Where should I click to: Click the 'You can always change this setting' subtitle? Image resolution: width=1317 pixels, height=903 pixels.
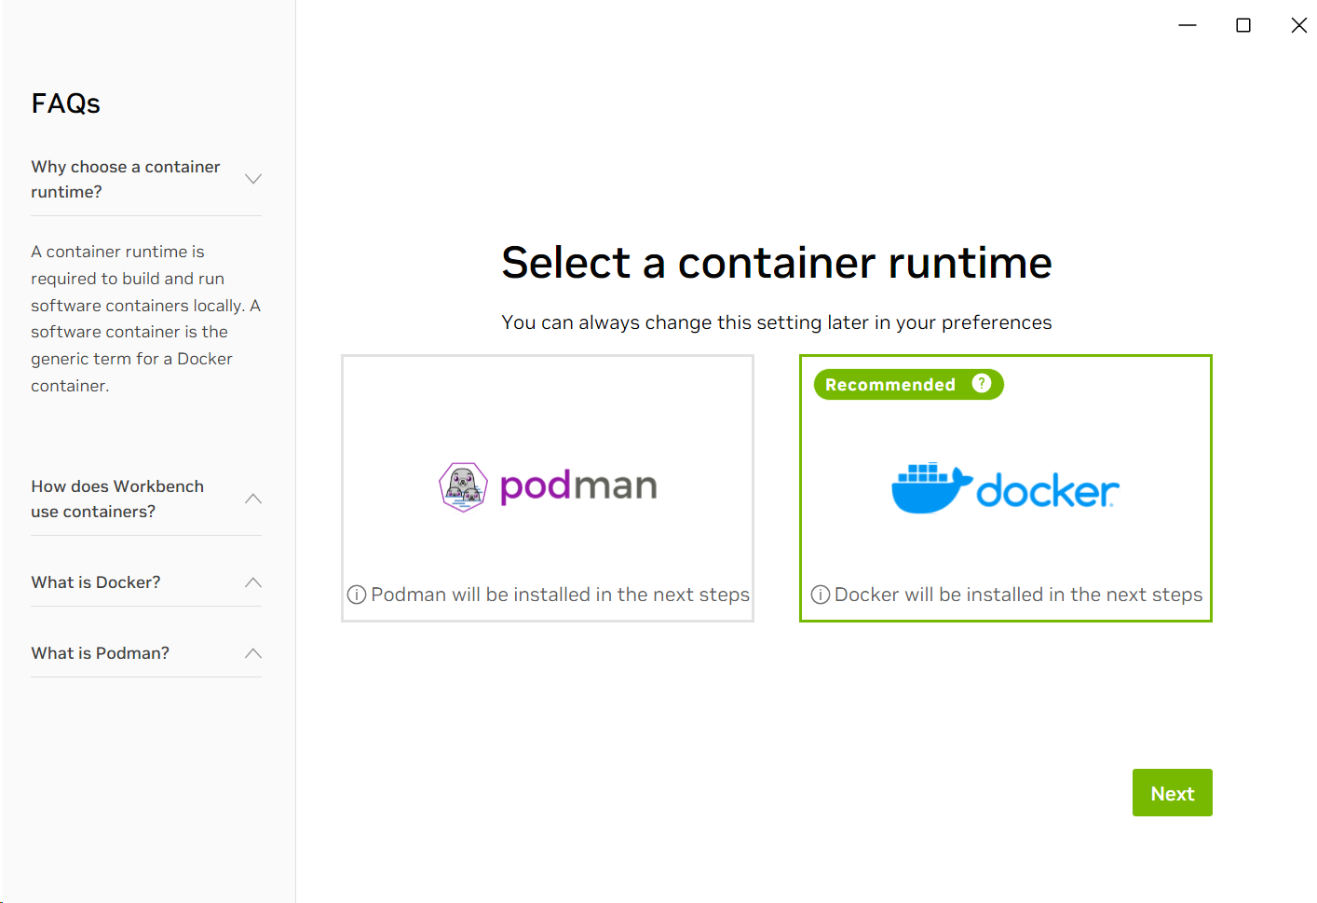[777, 322]
